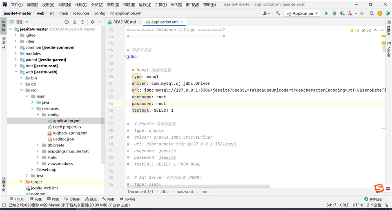Click the resources breadcrumb in navigation bar
The height and width of the screenshot is (210, 392).
click(81, 13)
